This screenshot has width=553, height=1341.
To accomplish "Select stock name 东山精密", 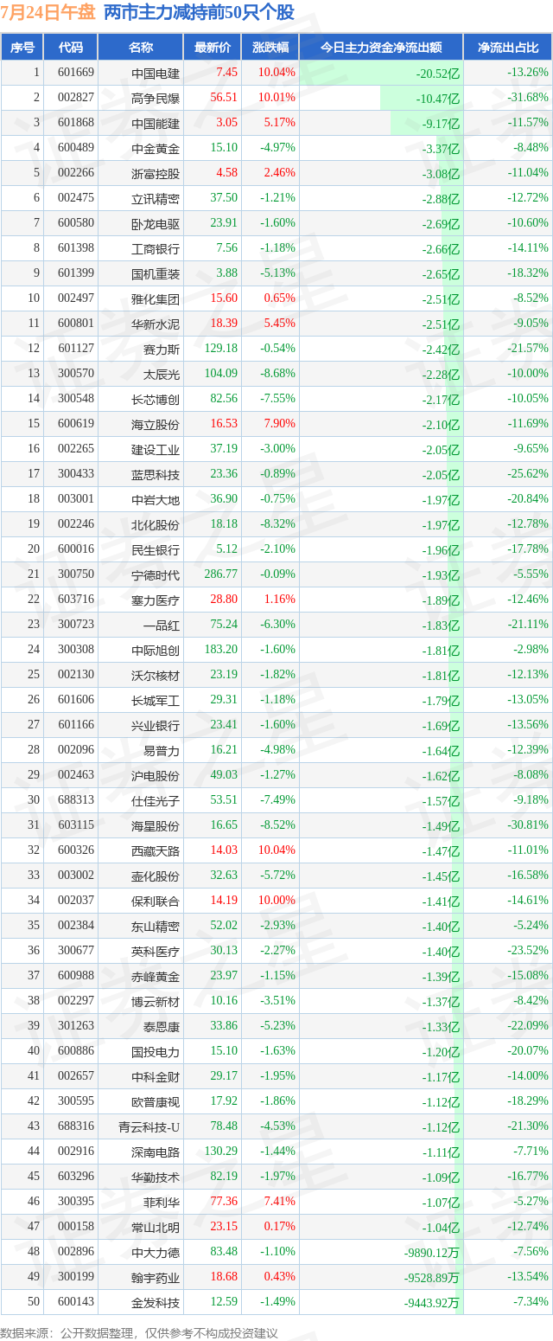I will point(156,926).
